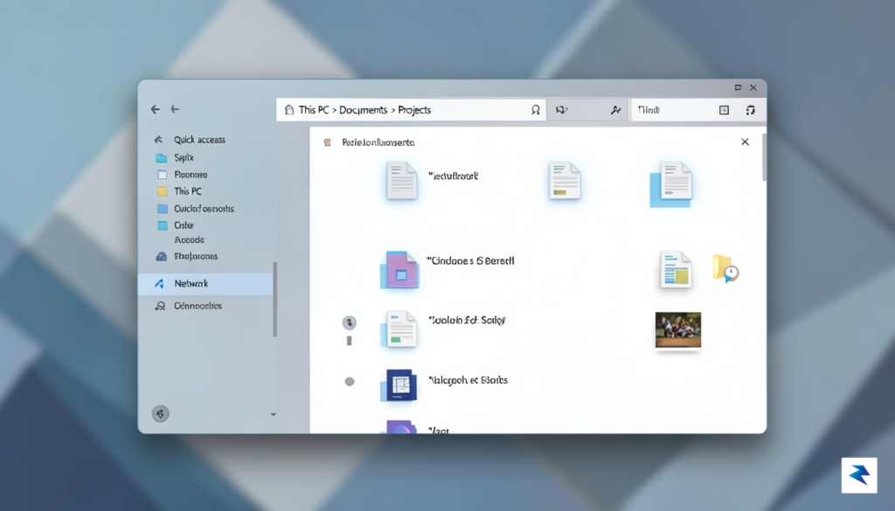Select the light blue folder icon below This PC
Viewport: 895px width, 511px height.
click(162, 209)
